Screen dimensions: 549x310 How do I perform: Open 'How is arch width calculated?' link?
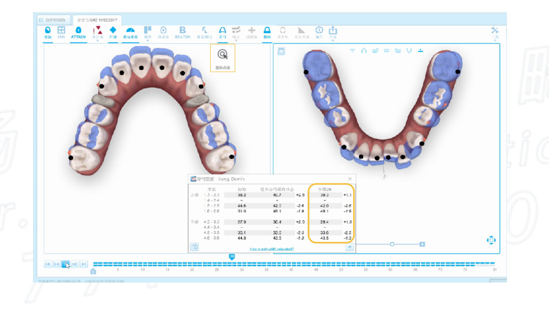271,249
